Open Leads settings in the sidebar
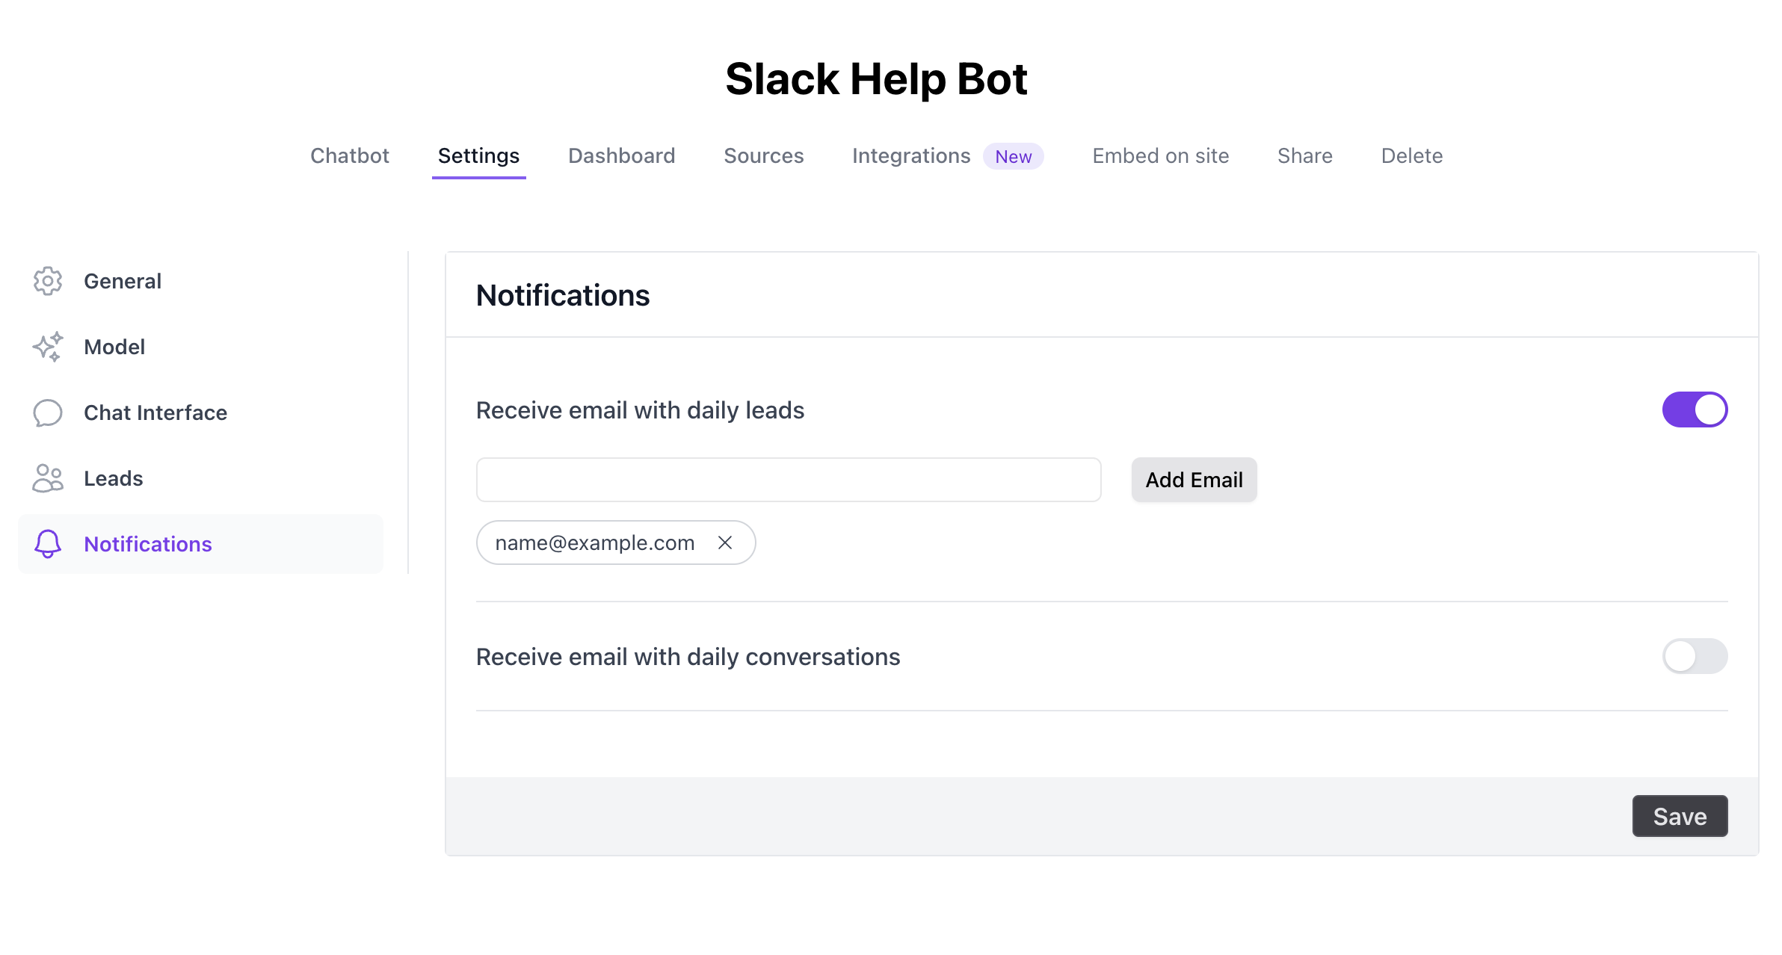The width and height of the screenshot is (1782, 955). point(200,478)
